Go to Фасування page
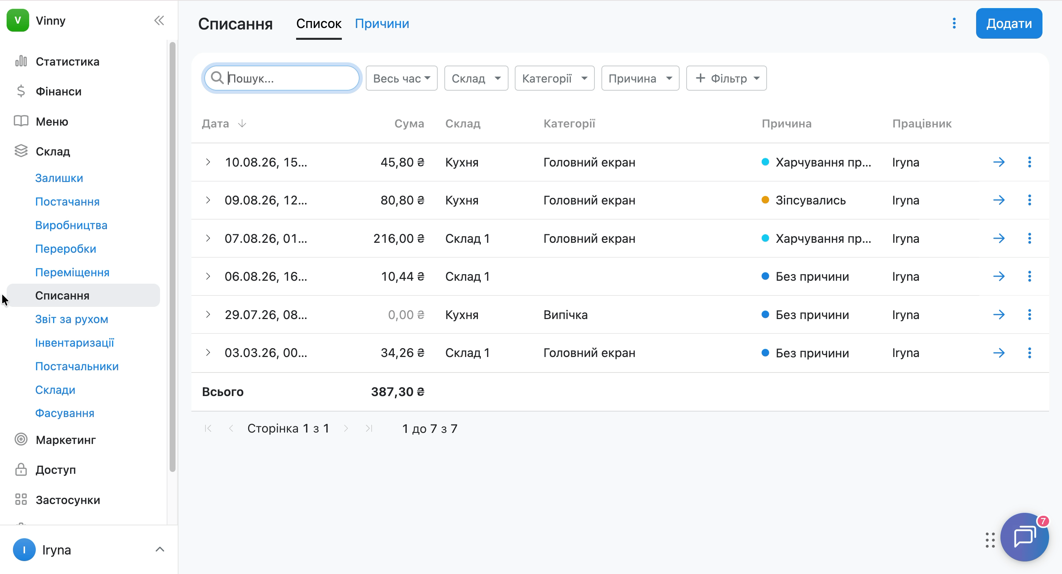 point(65,413)
